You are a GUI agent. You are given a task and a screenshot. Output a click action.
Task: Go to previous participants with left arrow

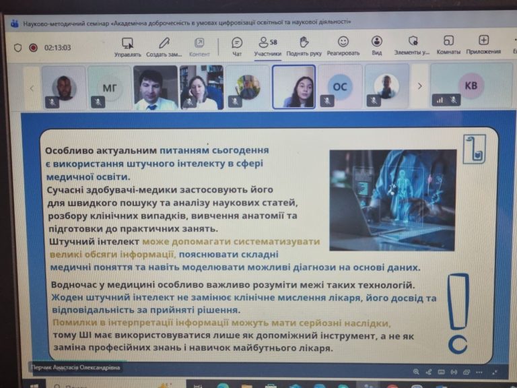(x=32, y=88)
